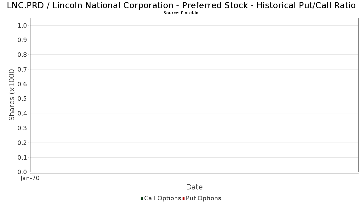
Task: Pick the 0.7 y-axis tick label
Action: point(23,69)
